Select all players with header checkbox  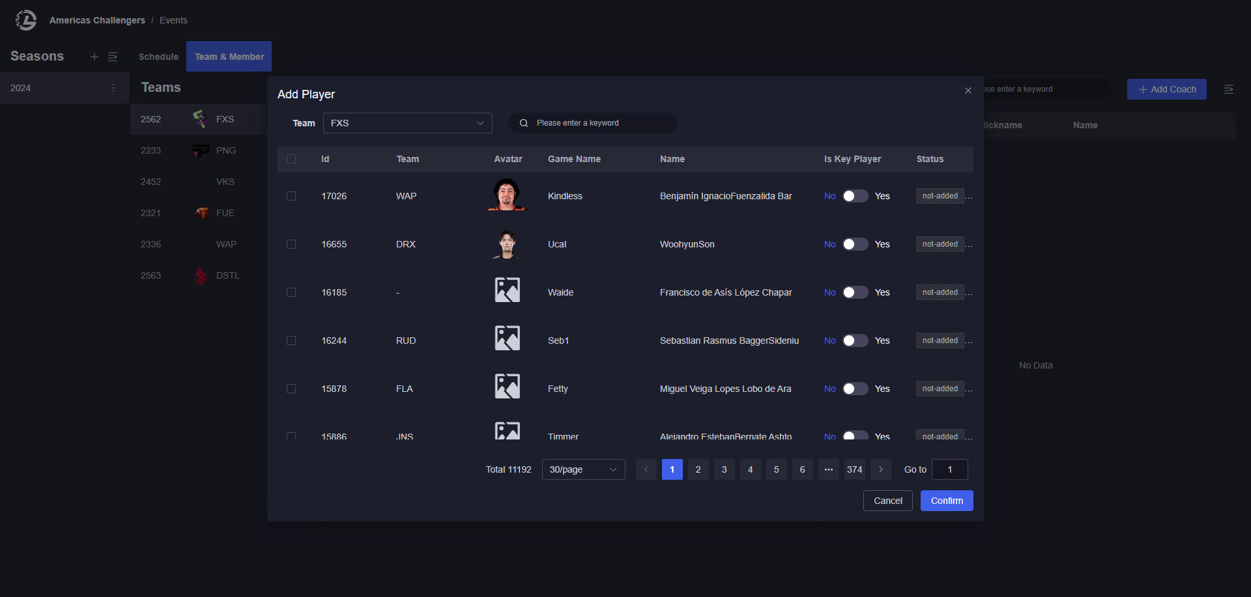pos(291,159)
